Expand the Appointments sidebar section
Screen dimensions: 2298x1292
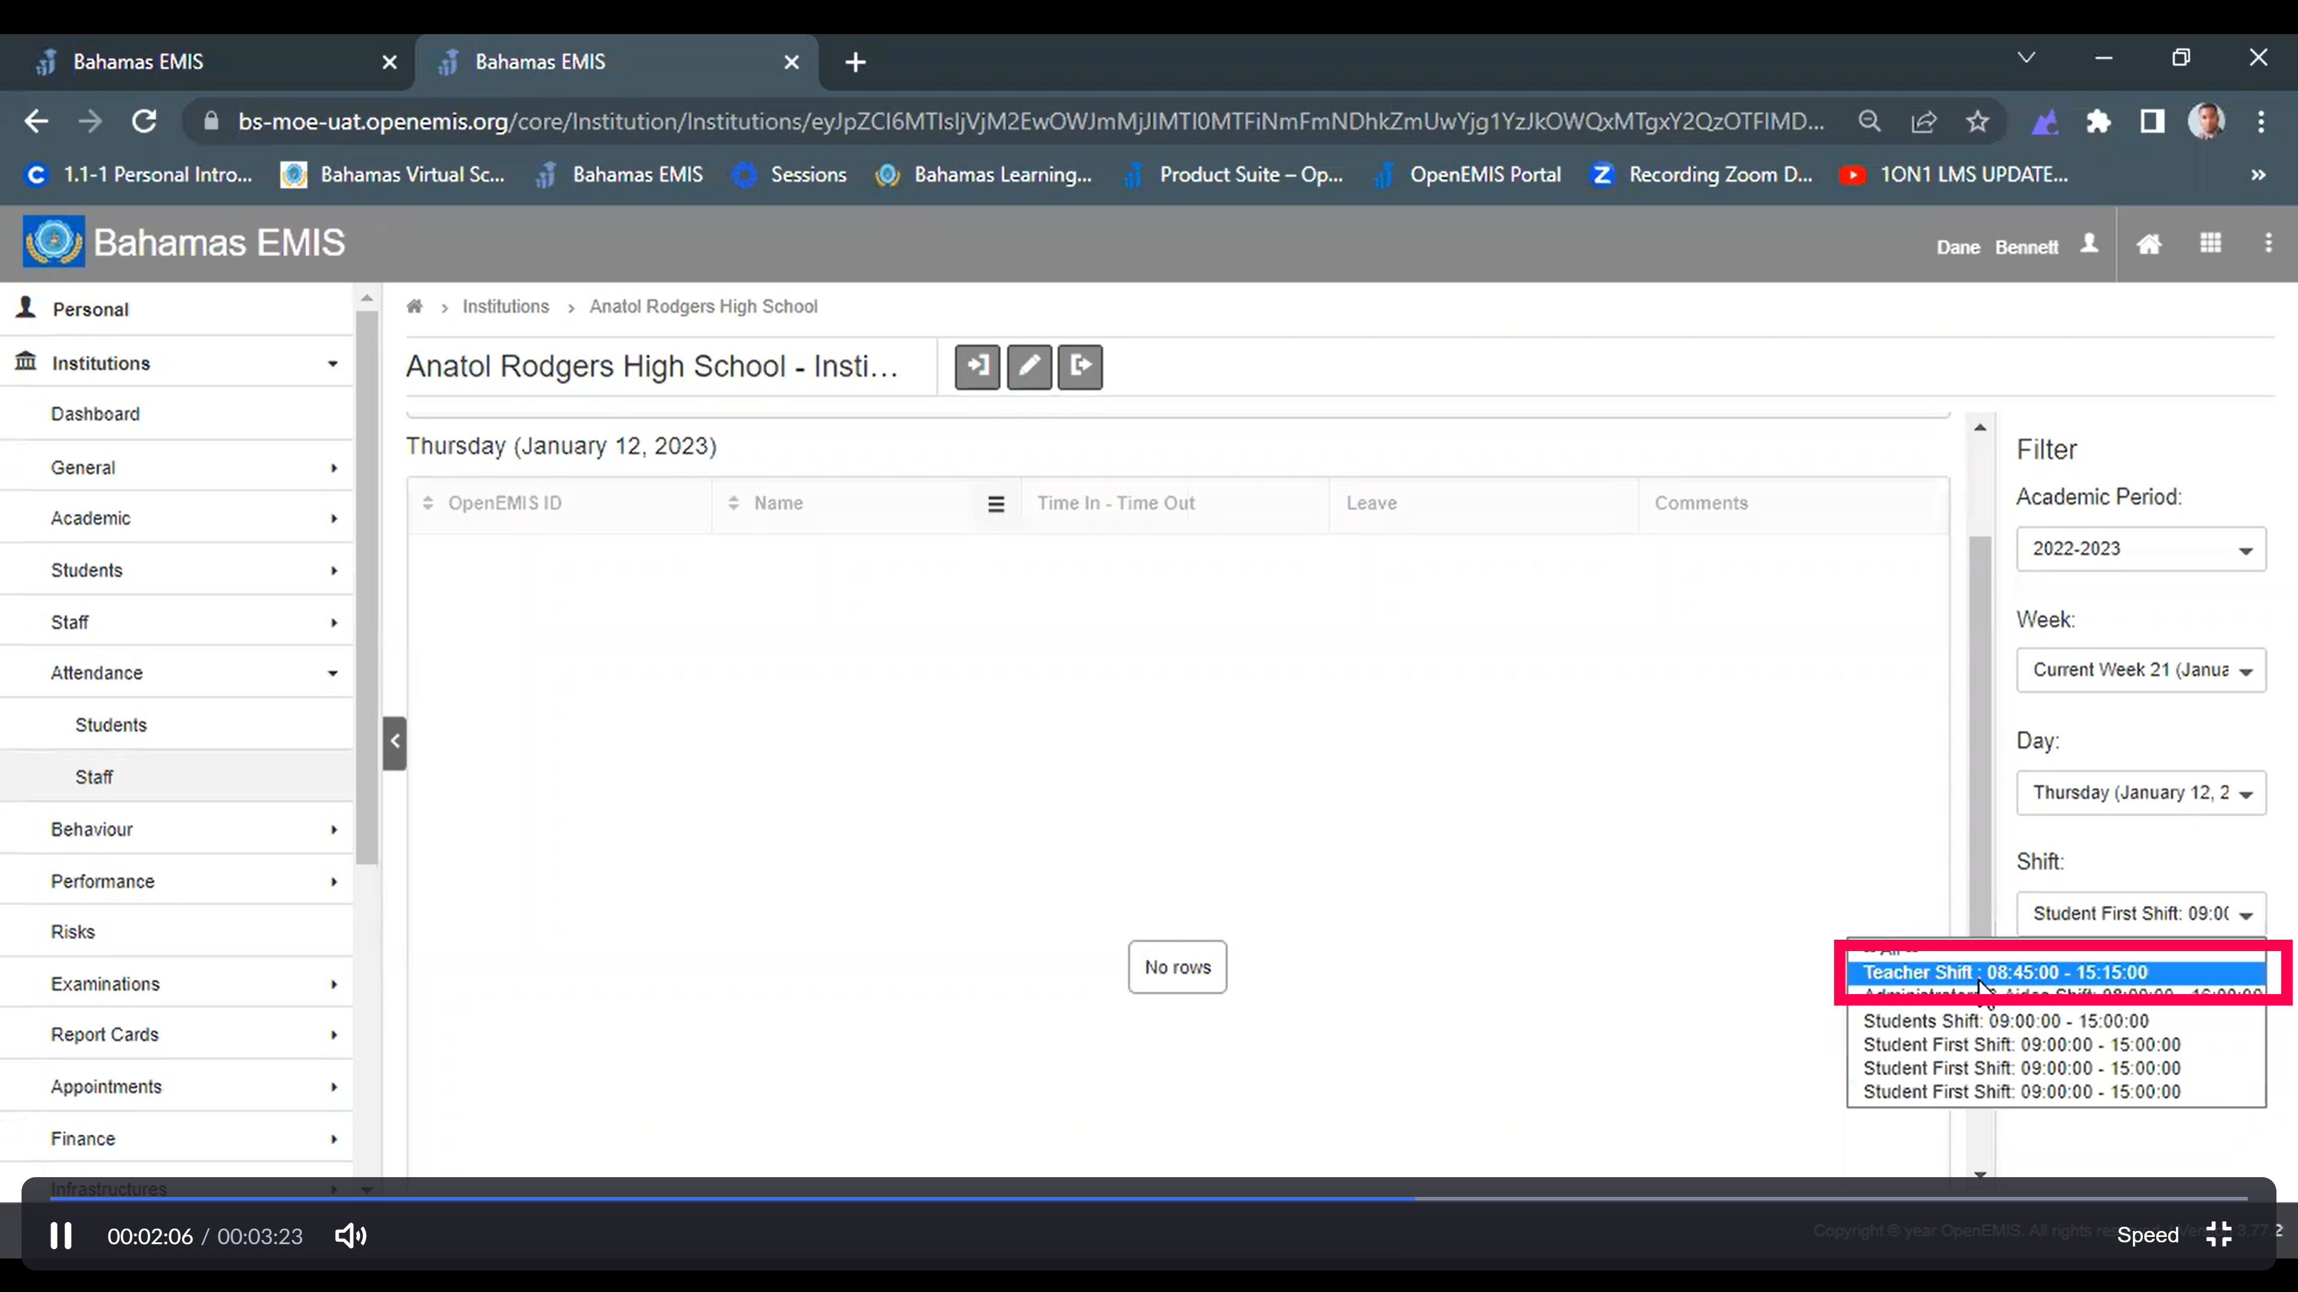[x=177, y=1087]
